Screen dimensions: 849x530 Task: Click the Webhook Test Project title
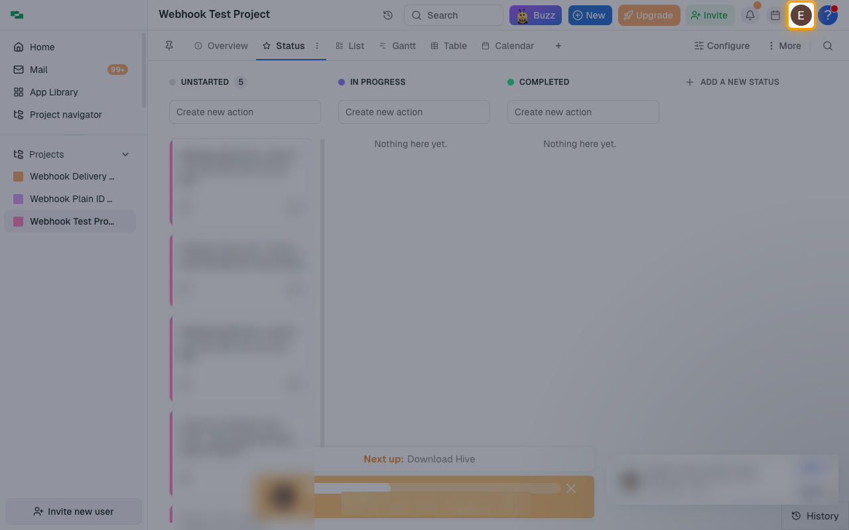214,14
